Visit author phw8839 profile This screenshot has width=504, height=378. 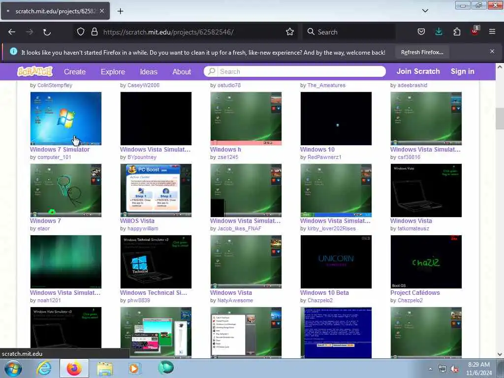tap(138, 300)
